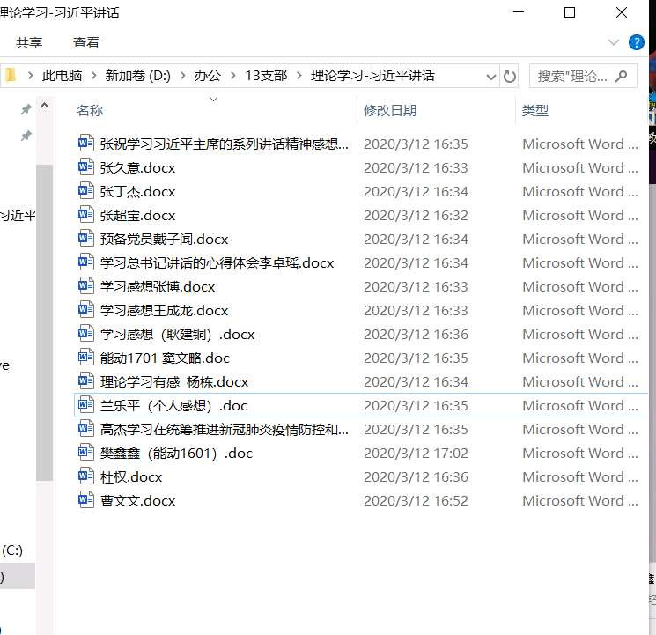Screen dimensions: 656x635
Task: Click the folder icon at the address bar start
Action: click(x=10, y=76)
